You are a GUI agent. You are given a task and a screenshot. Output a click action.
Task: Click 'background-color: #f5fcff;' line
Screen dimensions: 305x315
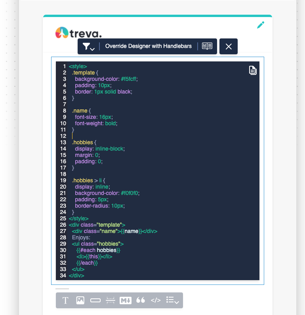[106, 79]
